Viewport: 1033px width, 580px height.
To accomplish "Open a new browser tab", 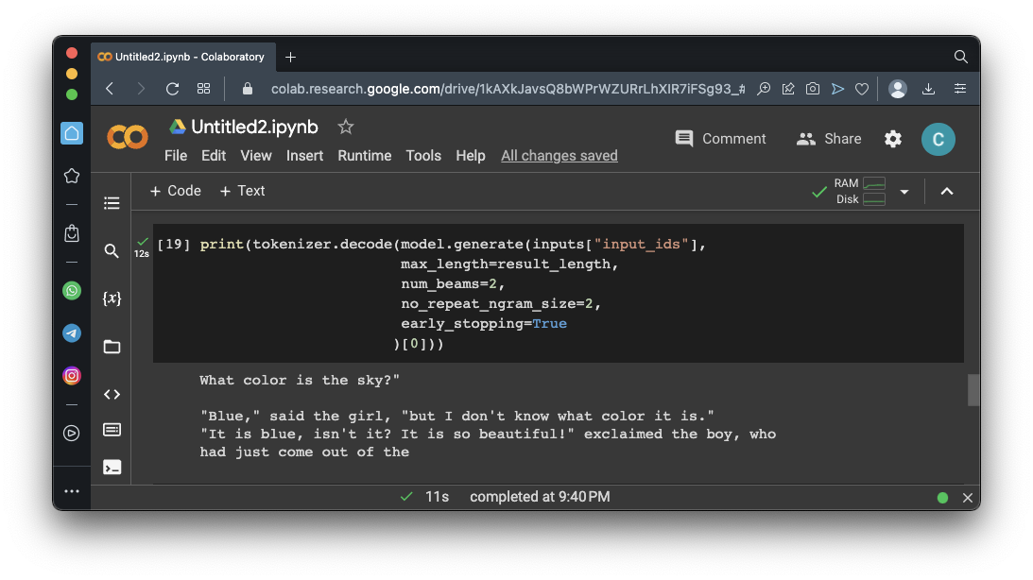I will click(290, 57).
